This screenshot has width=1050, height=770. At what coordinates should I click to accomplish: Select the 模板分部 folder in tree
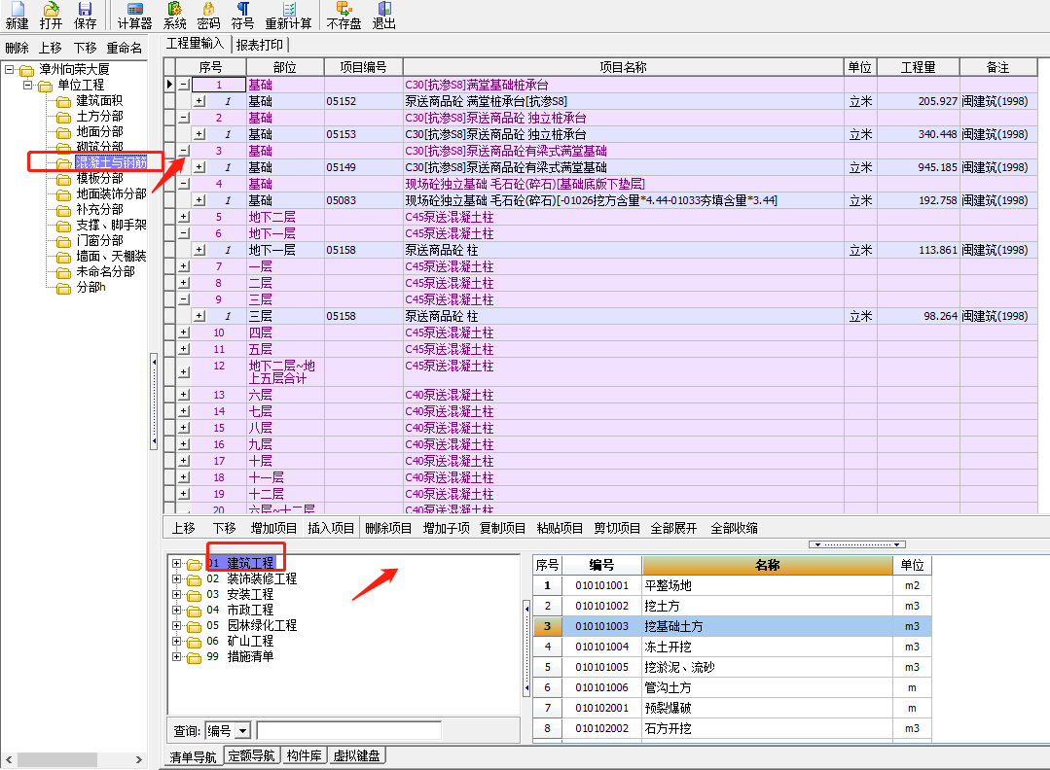click(99, 179)
